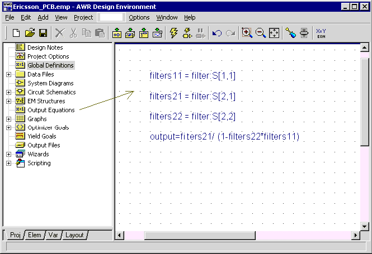Expand the EM Structures tree node

pyautogui.click(x=8, y=101)
